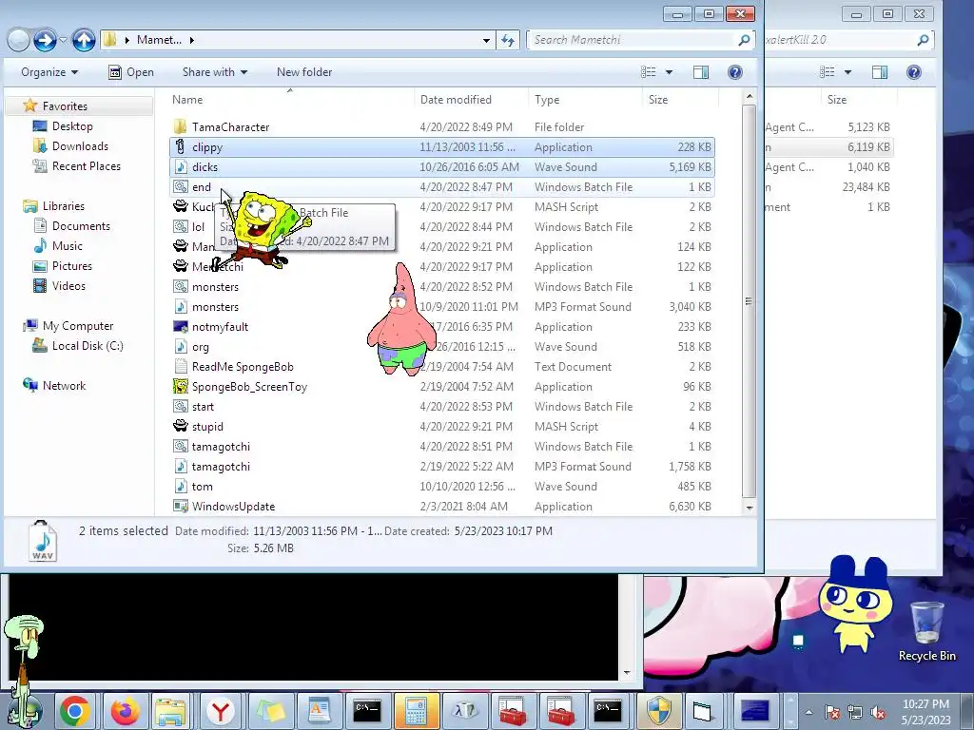The image size is (974, 730).
Task: Click the file list scroll down arrow
Action: point(750,508)
